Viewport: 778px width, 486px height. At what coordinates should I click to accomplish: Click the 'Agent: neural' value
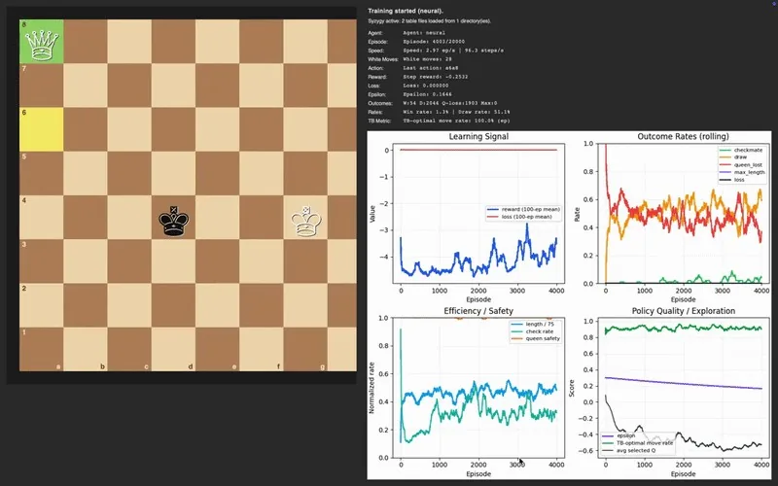424,33
